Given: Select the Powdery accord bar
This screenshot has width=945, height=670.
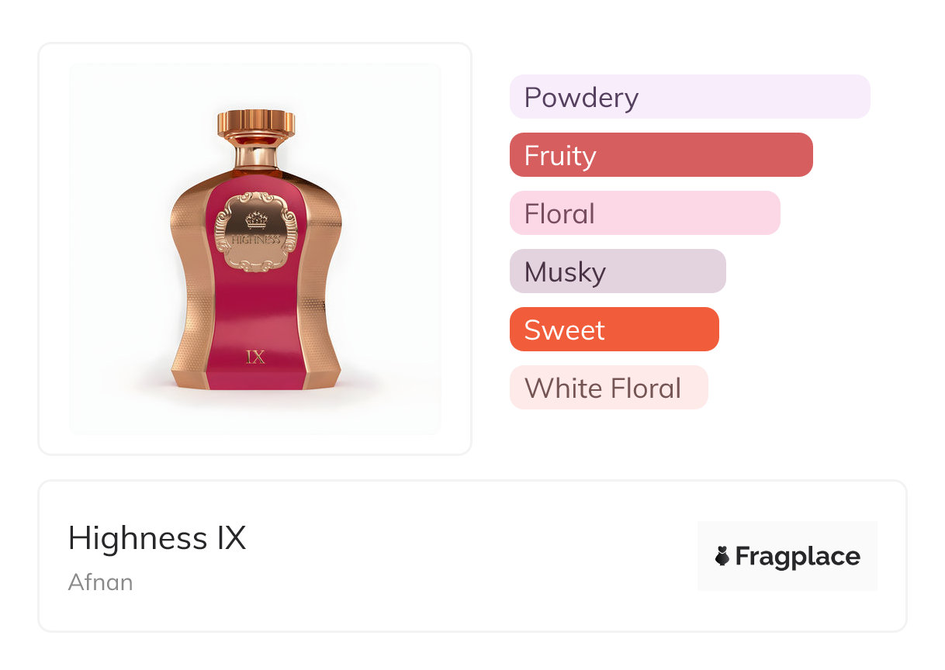Looking at the screenshot, I should click(689, 97).
